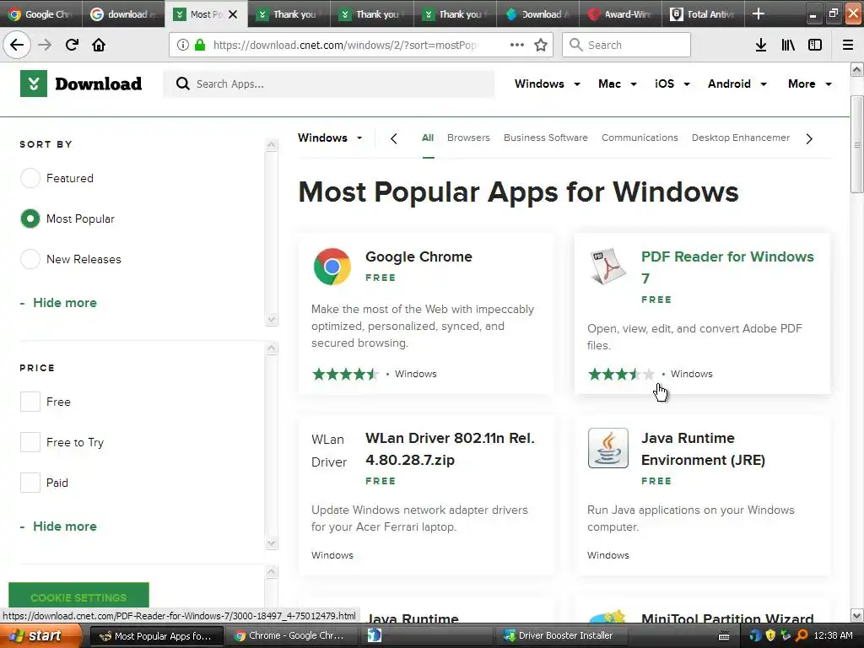Image resolution: width=864 pixels, height=648 pixels.
Task: Check the Free price filter
Action: tap(30, 402)
